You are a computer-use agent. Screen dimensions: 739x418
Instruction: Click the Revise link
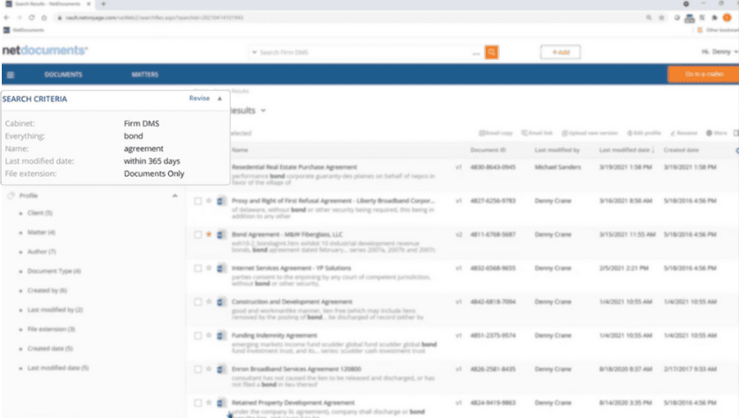(200, 98)
